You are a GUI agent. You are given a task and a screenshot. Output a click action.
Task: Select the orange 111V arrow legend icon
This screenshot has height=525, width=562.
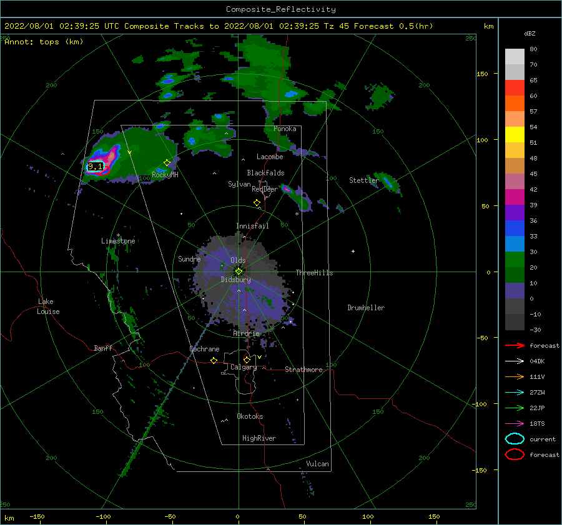pyautogui.click(x=515, y=376)
